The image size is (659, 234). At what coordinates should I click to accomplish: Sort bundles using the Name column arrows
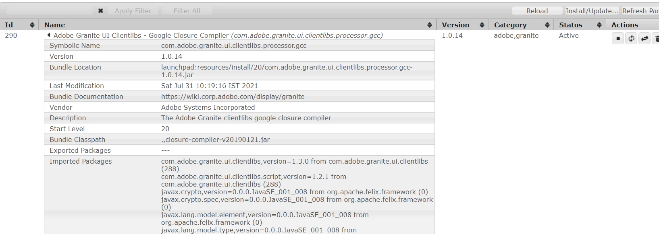(x=430, y=25)
